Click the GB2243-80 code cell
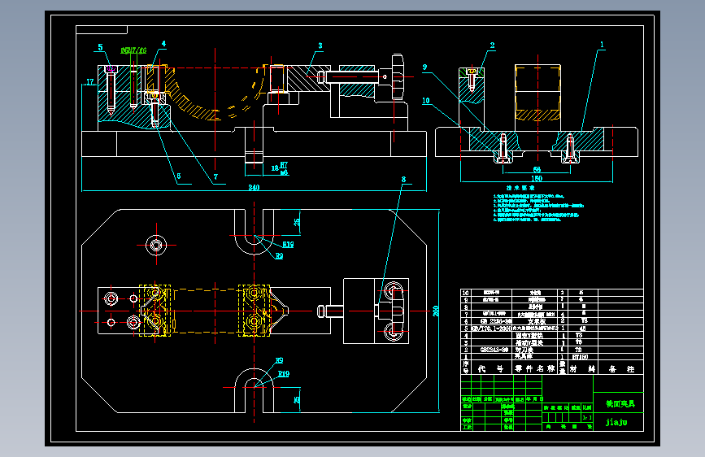 click(494, 350)
